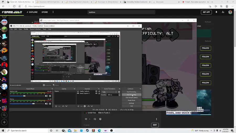Remove the scene with minus icon
This screenshot has width=236, height=133.
(x=59, y=106)
